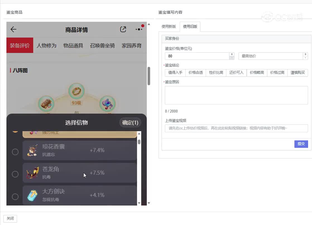Image resolution: width=312 pixels, height=225 pixels.
Task: Increase 鉴宝价格 with the plus stepper
Action: [x=232, y=54]
